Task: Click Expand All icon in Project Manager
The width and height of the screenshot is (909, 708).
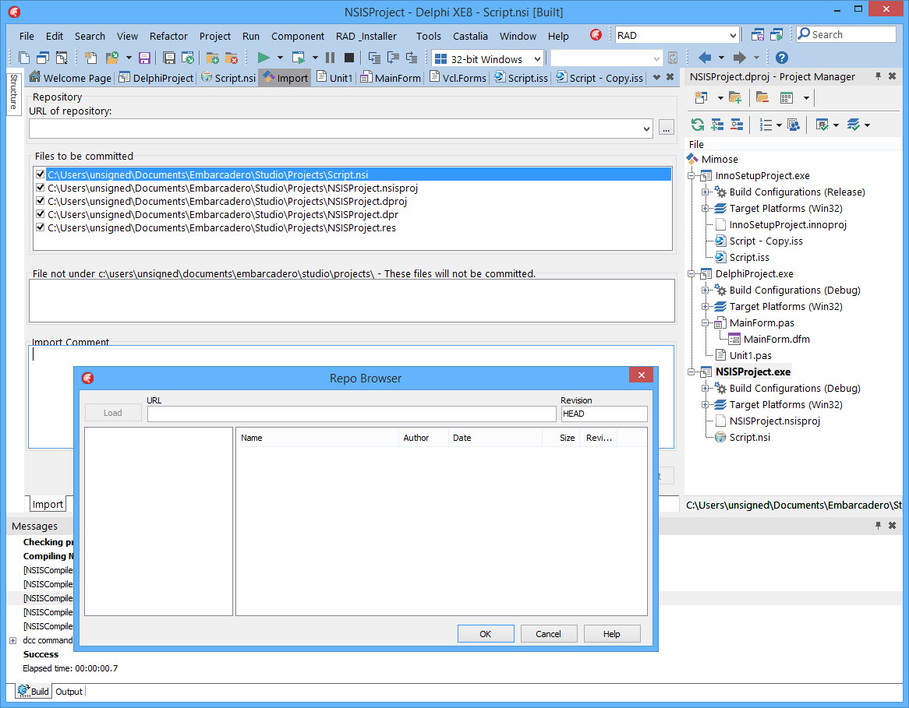Action: pos(717,125)
